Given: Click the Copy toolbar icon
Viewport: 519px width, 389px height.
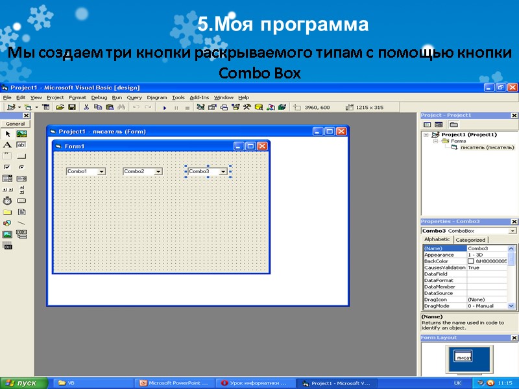Looking at the screenshot, I should 98,107.
